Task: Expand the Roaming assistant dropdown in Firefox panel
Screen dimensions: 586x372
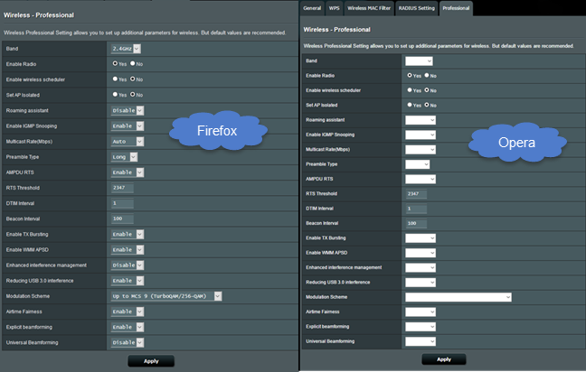Action: (x=128, y=110)
